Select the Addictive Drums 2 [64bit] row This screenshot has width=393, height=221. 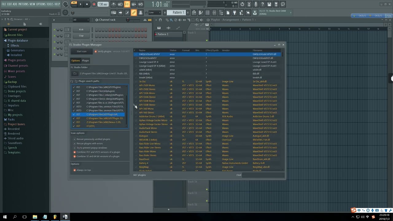pos(208,117)
